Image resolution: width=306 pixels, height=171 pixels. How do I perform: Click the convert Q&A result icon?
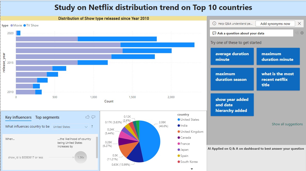pyautogui.click(x=297, y=33)
